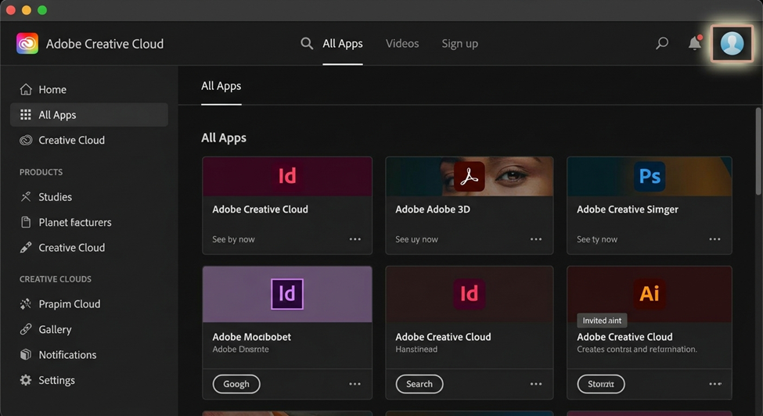
Task: Open more options on the Illustrator card
Action: pos(715,384)
